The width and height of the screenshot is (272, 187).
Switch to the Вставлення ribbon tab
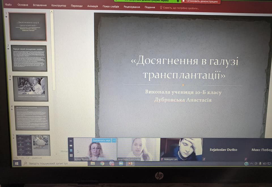[40, 5]
